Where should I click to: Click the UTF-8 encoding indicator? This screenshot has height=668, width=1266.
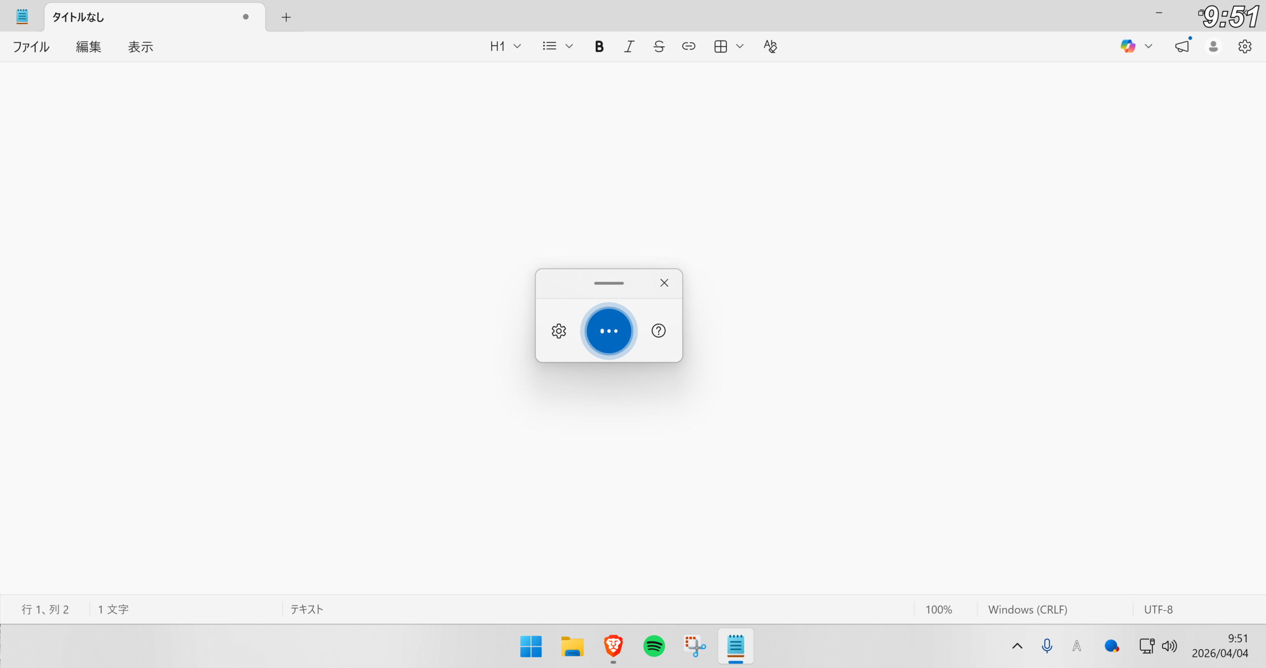(x=1158, y=610)
